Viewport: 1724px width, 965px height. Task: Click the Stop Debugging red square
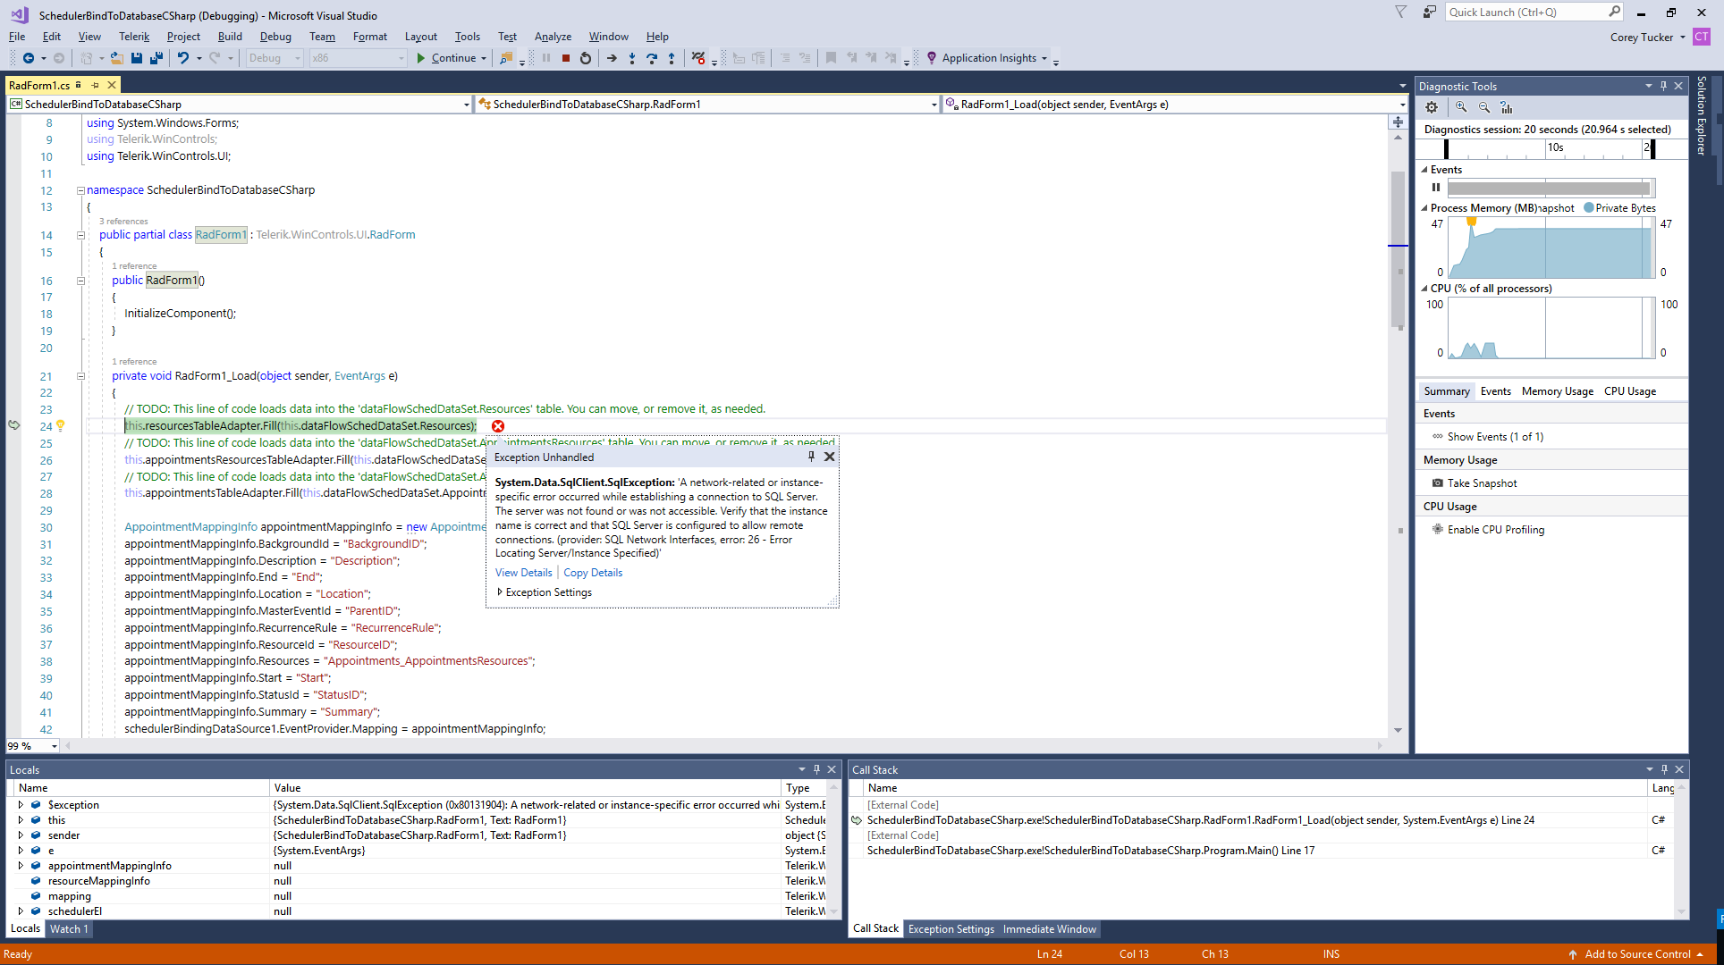pyautogui.click(x=566, y=58)
